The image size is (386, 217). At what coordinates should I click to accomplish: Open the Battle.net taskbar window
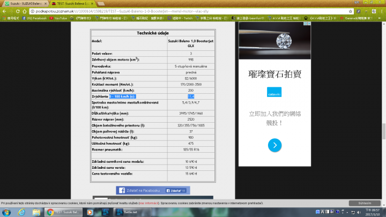coord(132,212)
